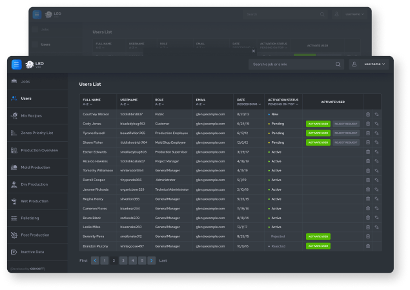Reject request for Shawn Fisher
410x290 pixels.
[x=346, y=142]
